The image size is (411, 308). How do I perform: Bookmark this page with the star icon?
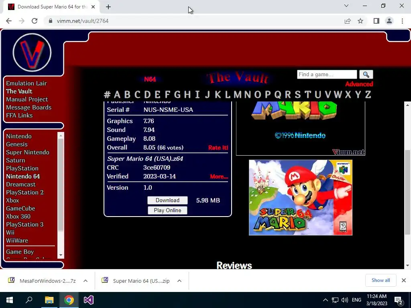(360, 21)
